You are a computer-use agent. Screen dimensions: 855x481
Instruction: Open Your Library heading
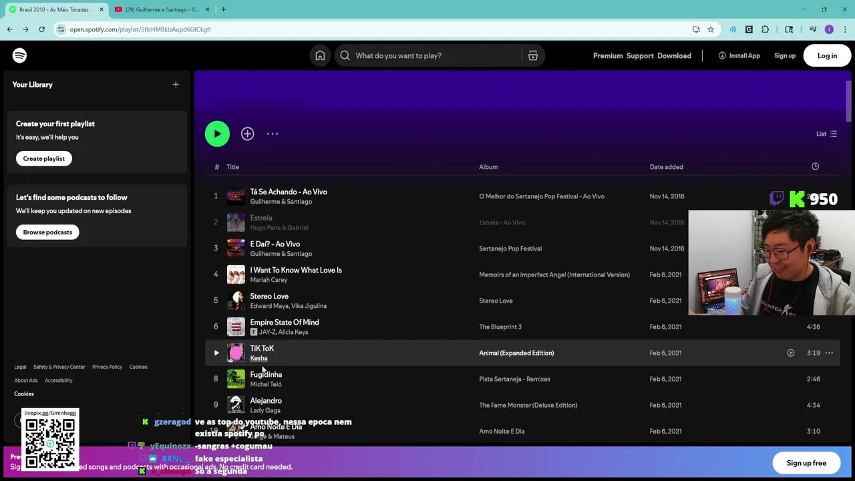click(32, 85)
